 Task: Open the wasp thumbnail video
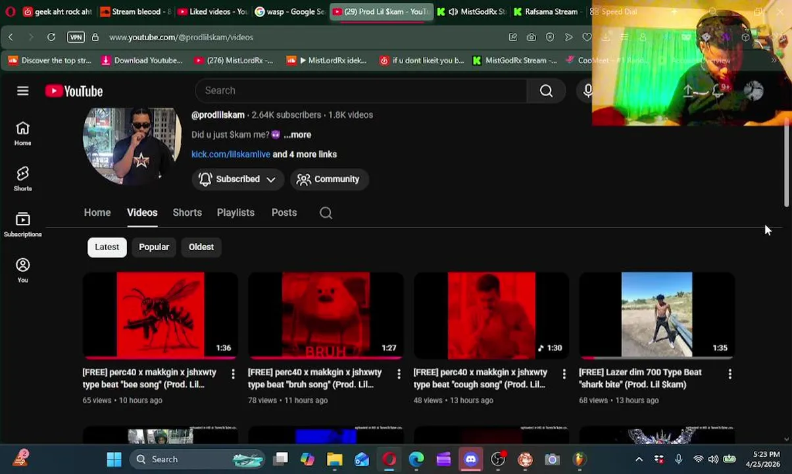click(161, 315)
